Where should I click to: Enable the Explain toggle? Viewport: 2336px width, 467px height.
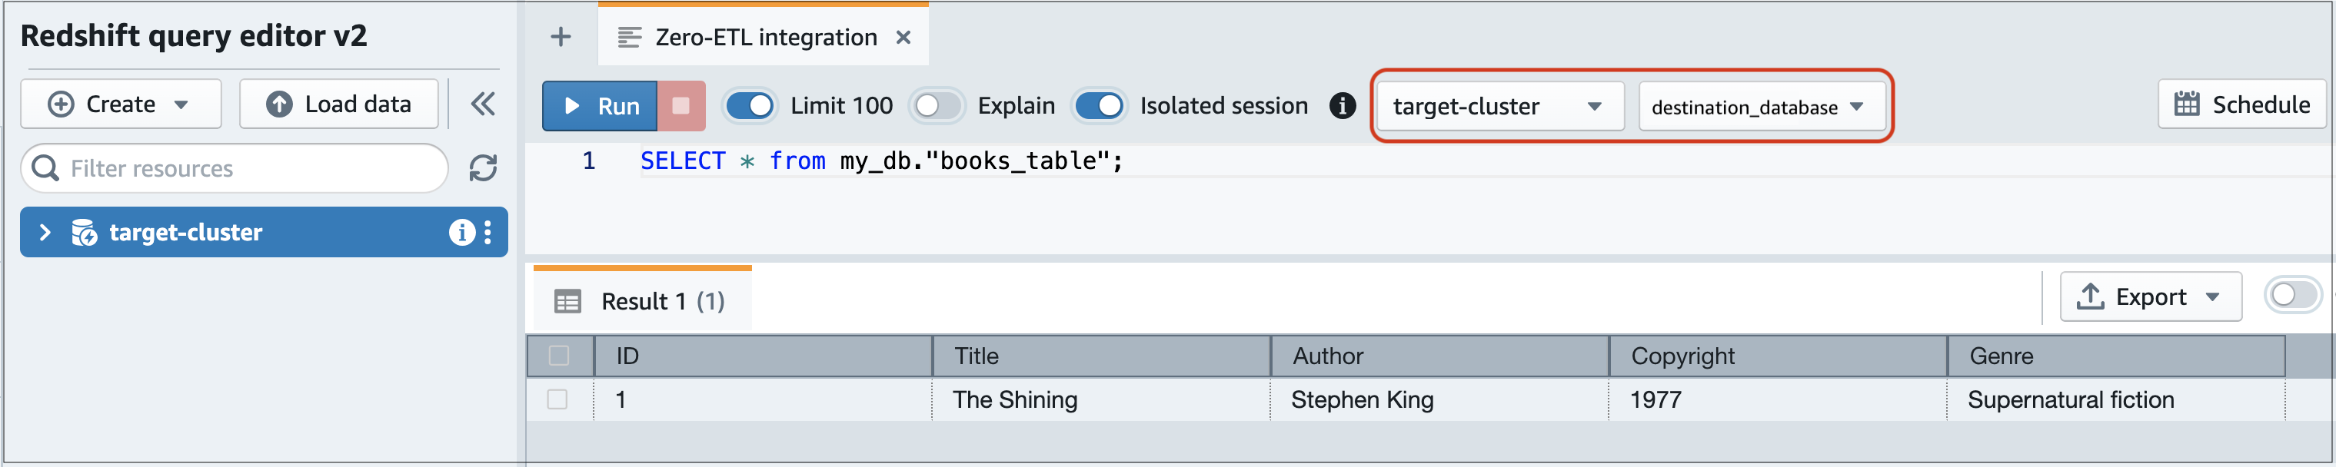point(937,106)
